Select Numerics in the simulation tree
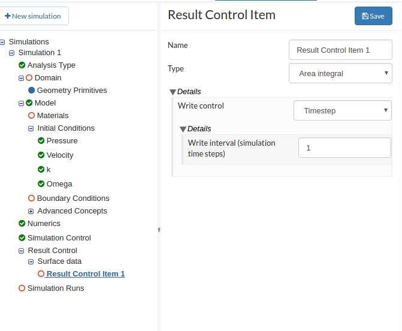The height and width of the screenshot is (331, 402). point(44,223)
